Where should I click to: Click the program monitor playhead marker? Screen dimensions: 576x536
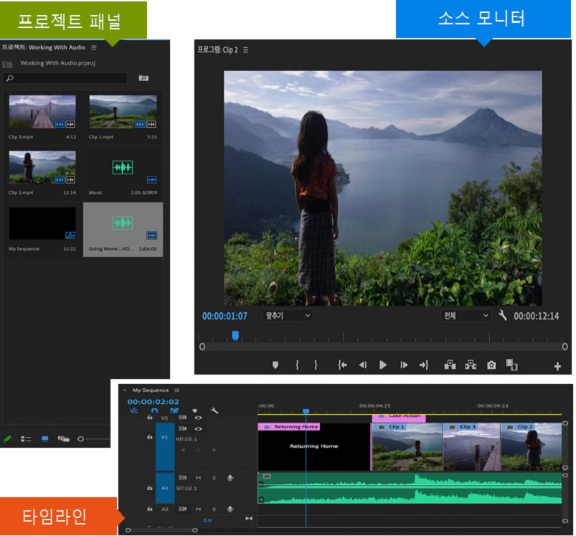(235, 335)
